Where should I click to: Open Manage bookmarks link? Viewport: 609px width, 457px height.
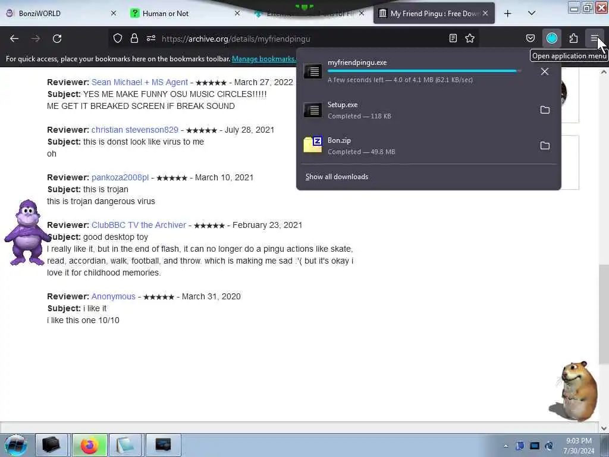[263, 59]
